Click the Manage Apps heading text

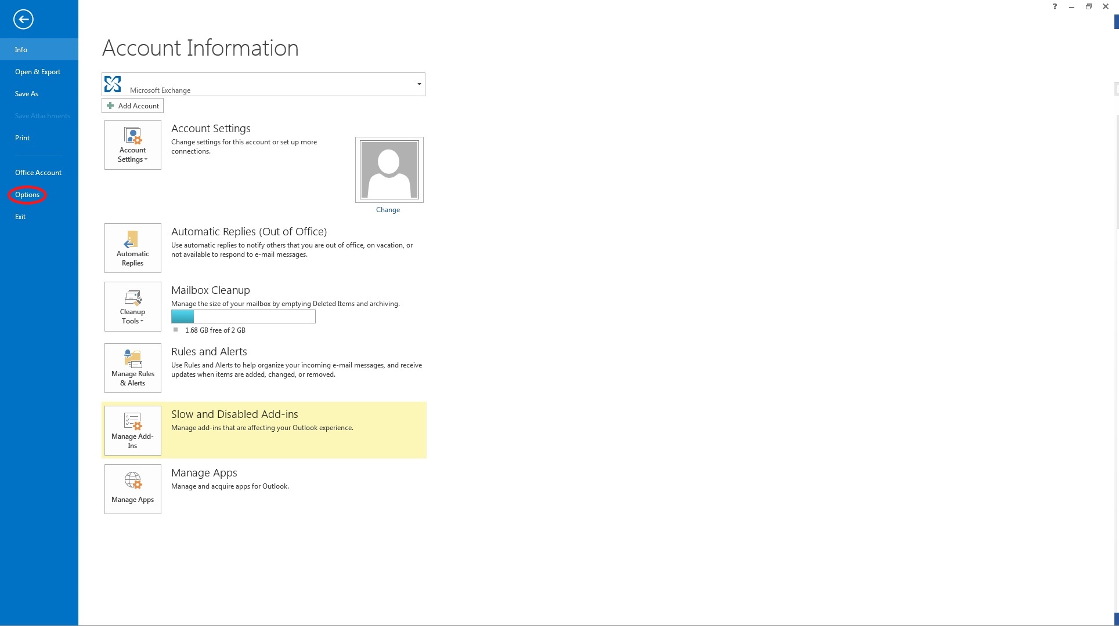(204, 472)
